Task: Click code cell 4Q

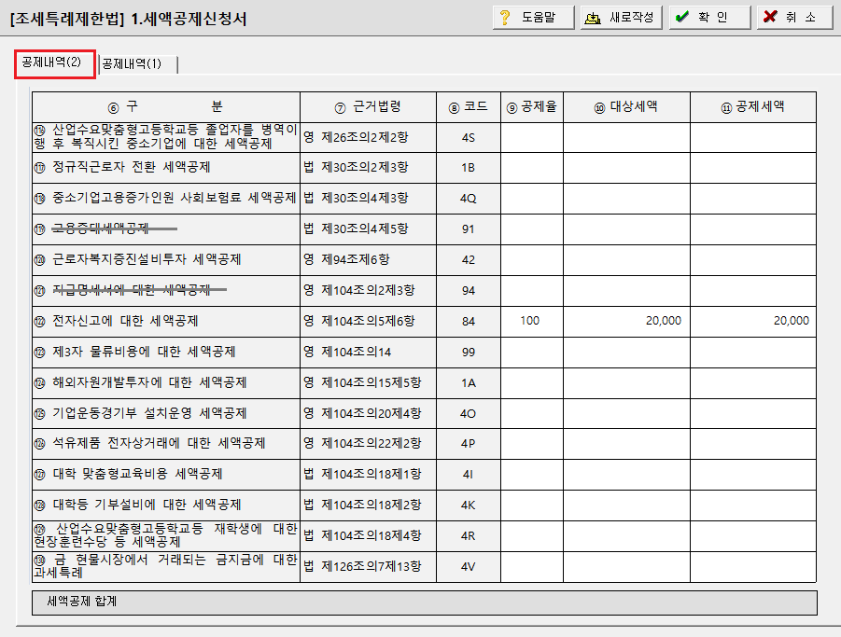Action: [x=469, y=199]
